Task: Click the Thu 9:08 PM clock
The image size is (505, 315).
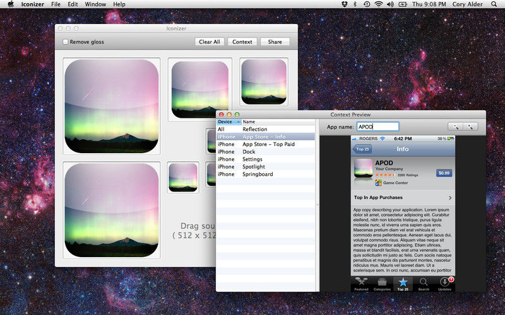Action: coord(429,4)
